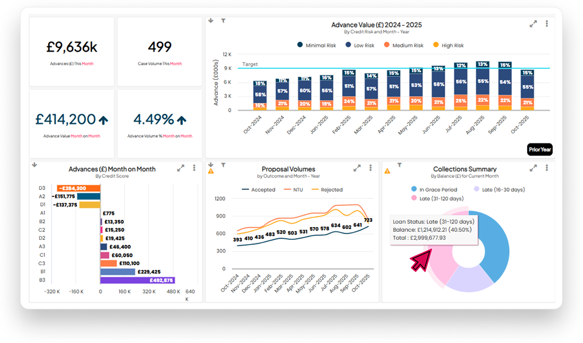Toggle the High Risk legend series

[448, 46]
